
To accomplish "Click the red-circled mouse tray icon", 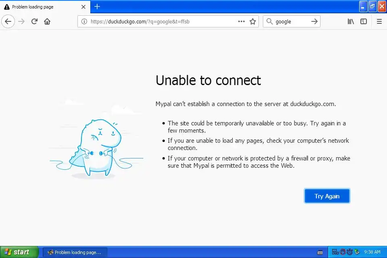I will [x=343, y=252].
